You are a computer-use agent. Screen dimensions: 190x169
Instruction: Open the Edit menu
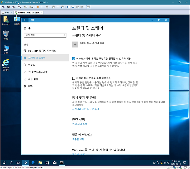click(x=8, y=7)
